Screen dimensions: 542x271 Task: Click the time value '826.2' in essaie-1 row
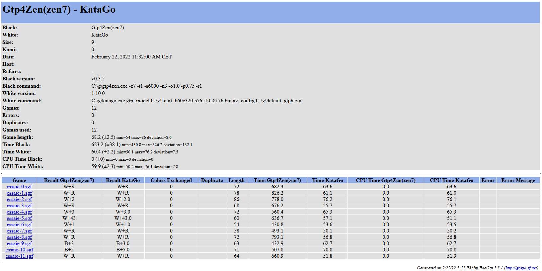pos(277,193)
